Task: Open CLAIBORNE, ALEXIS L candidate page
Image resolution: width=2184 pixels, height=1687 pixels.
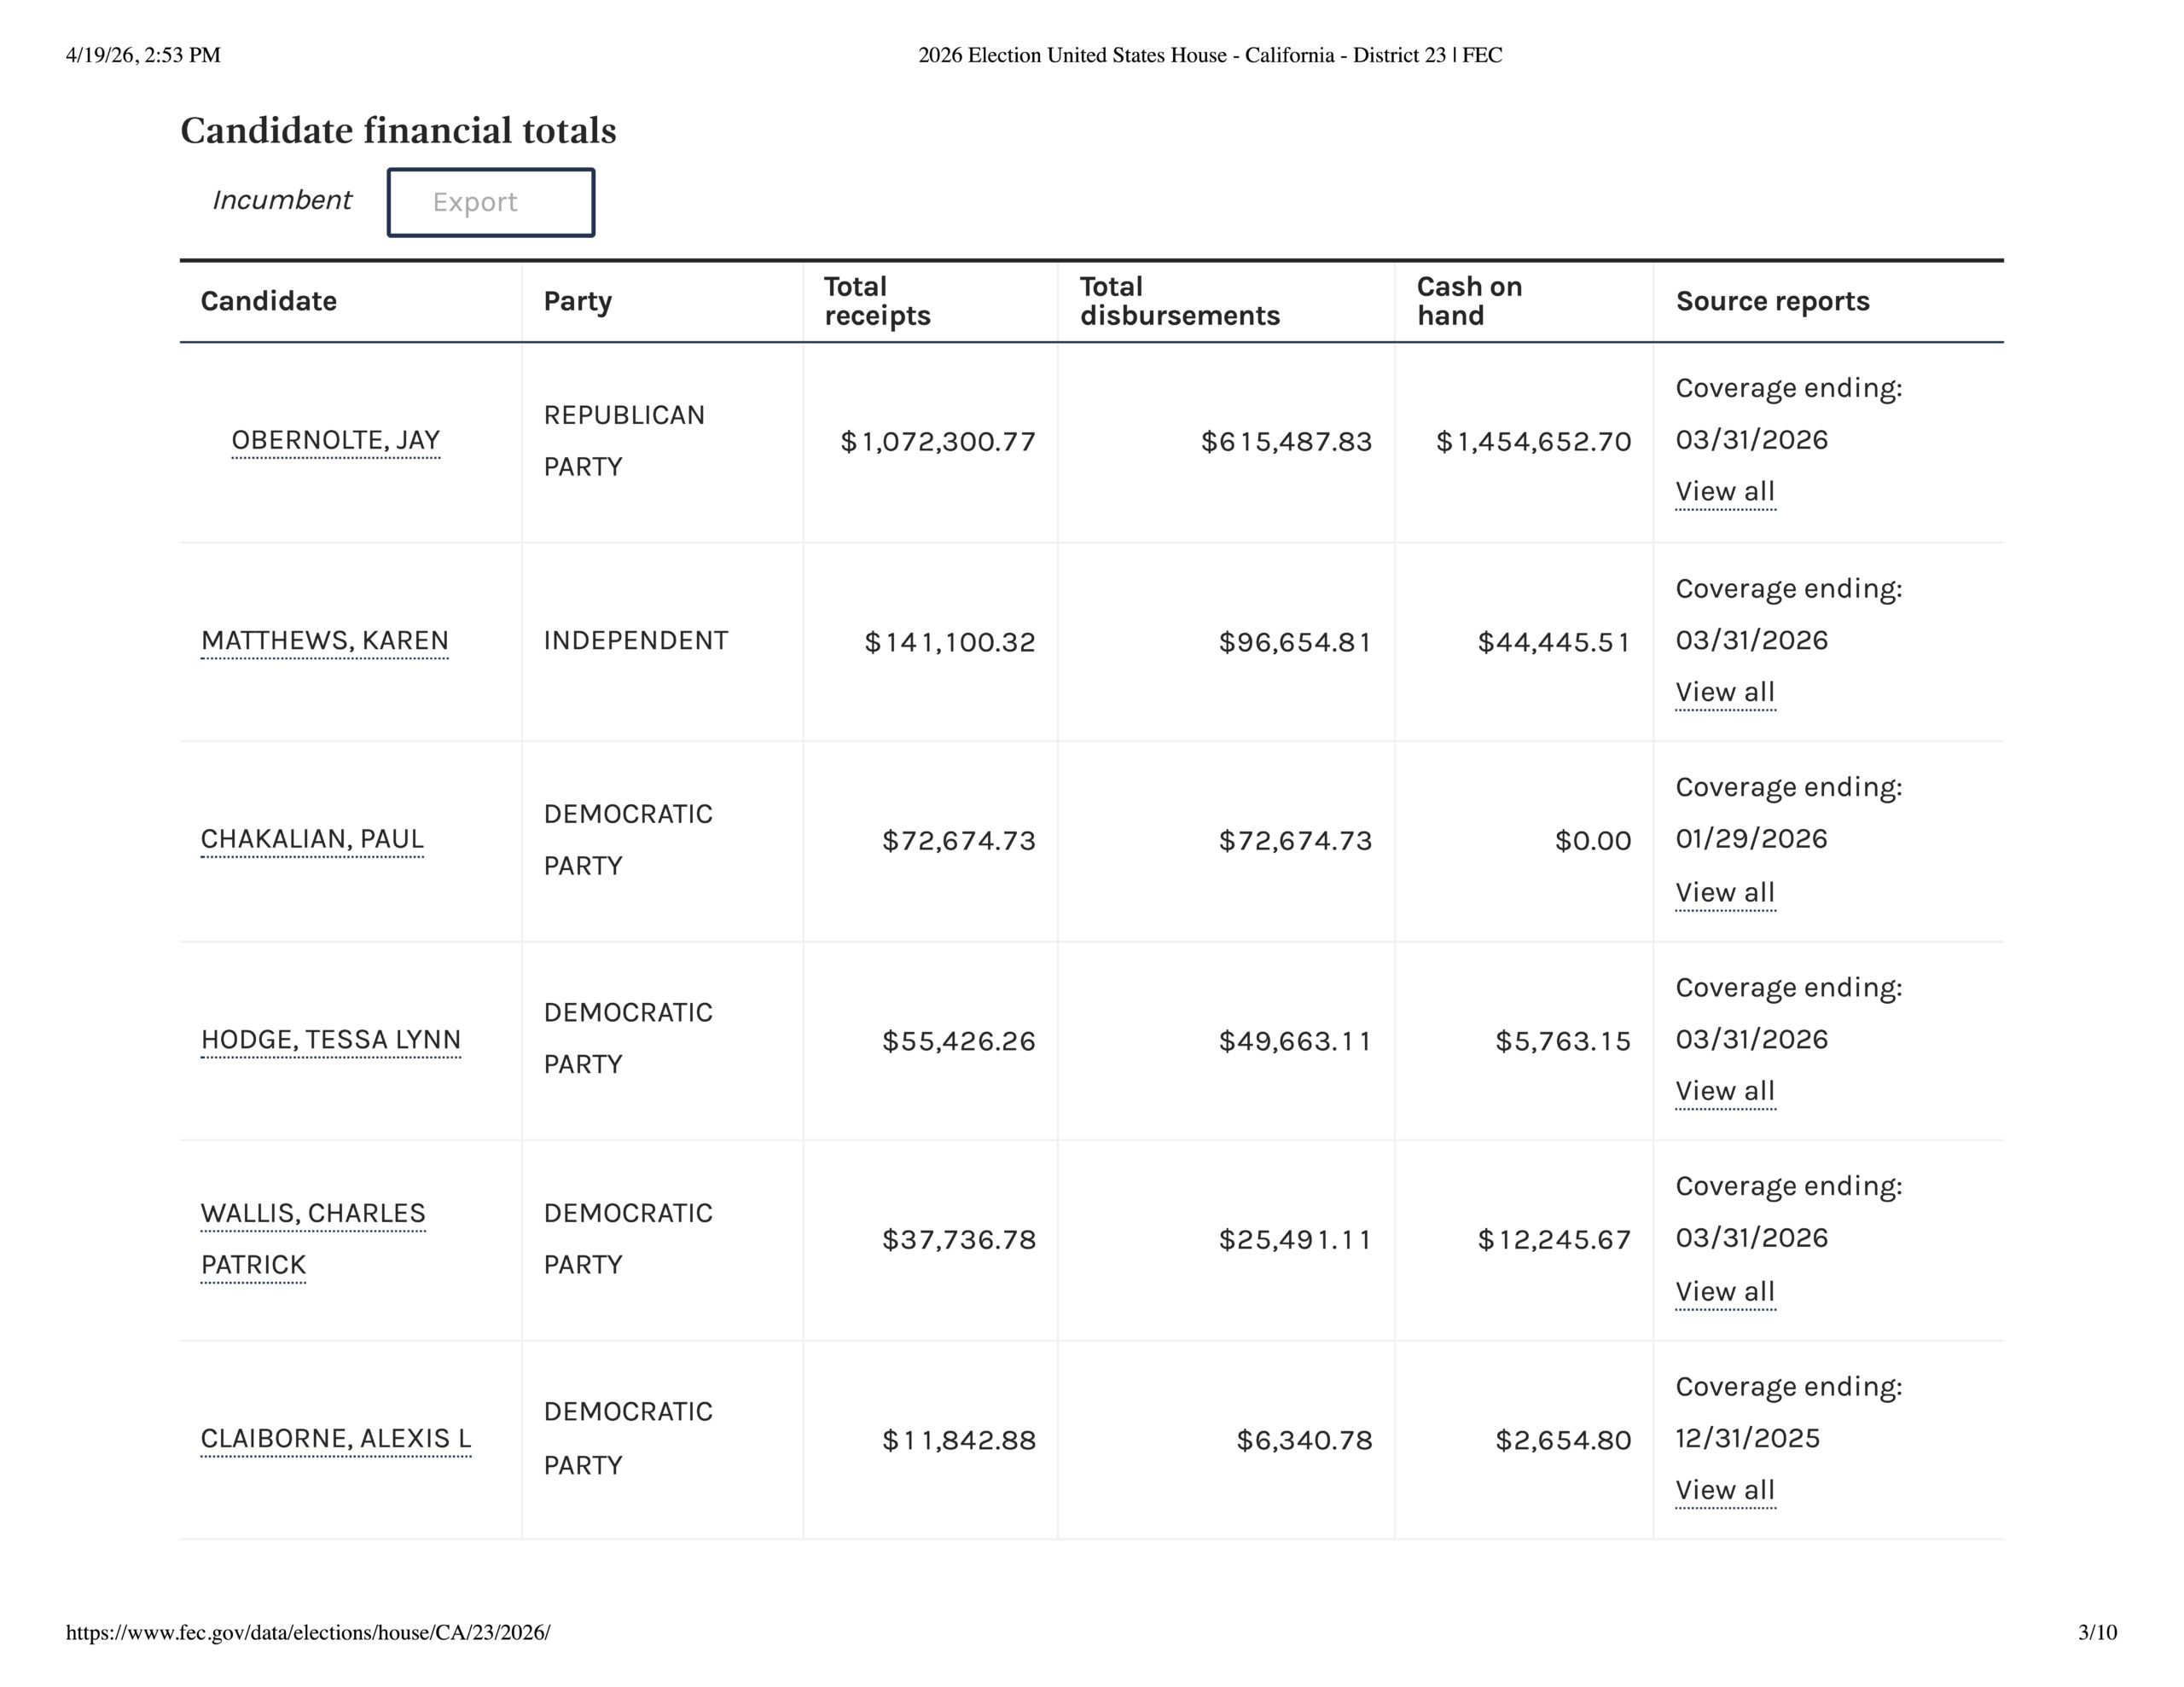Action: (x=335, y=1438)
